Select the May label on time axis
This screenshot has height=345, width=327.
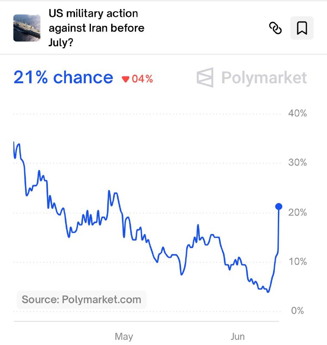[x=124, y=337]
